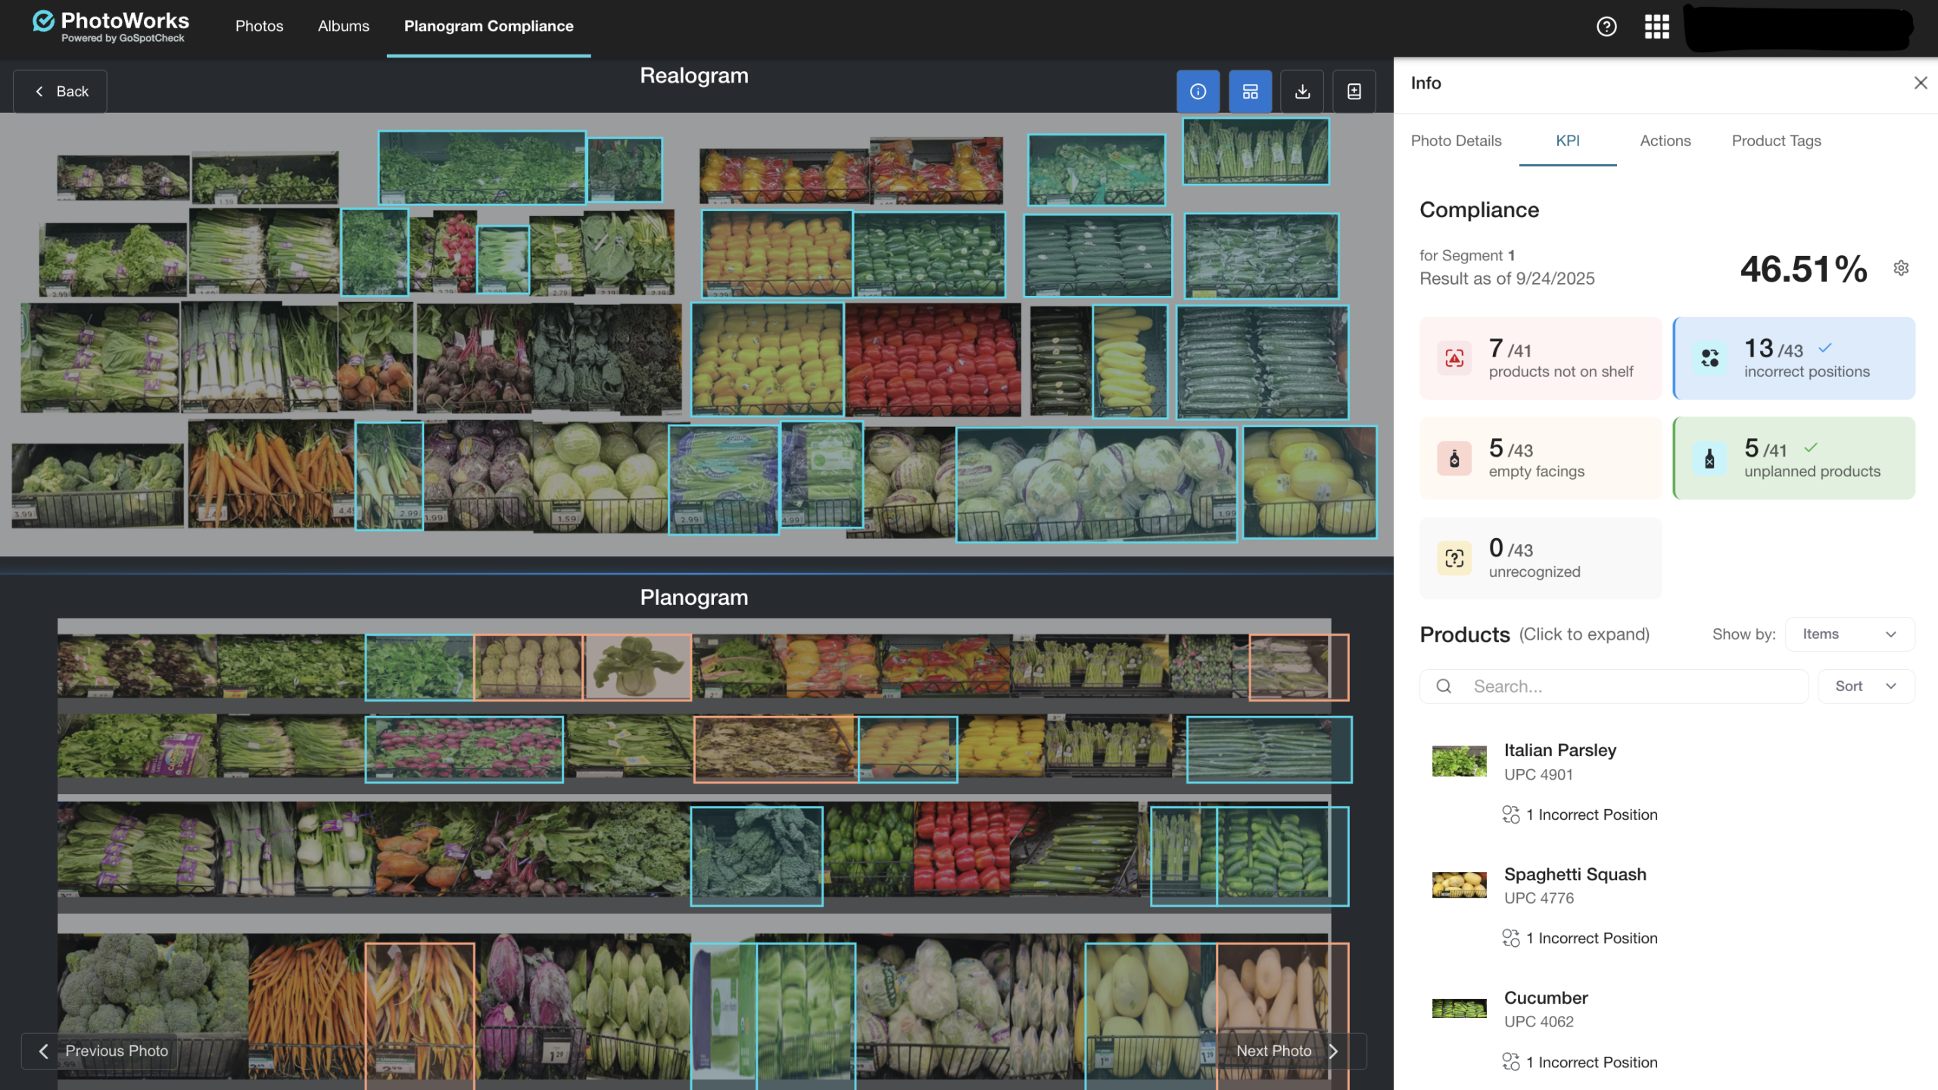
Task: Click the Spaghetti Squash product thumbnail
Action: coord(1459,884)
